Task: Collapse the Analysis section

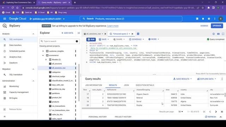Action: click(x=33, y=34)
